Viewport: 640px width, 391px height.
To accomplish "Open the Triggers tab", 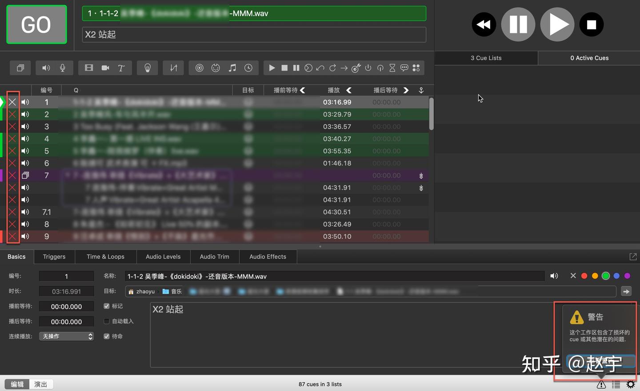I will pos(54,257).
